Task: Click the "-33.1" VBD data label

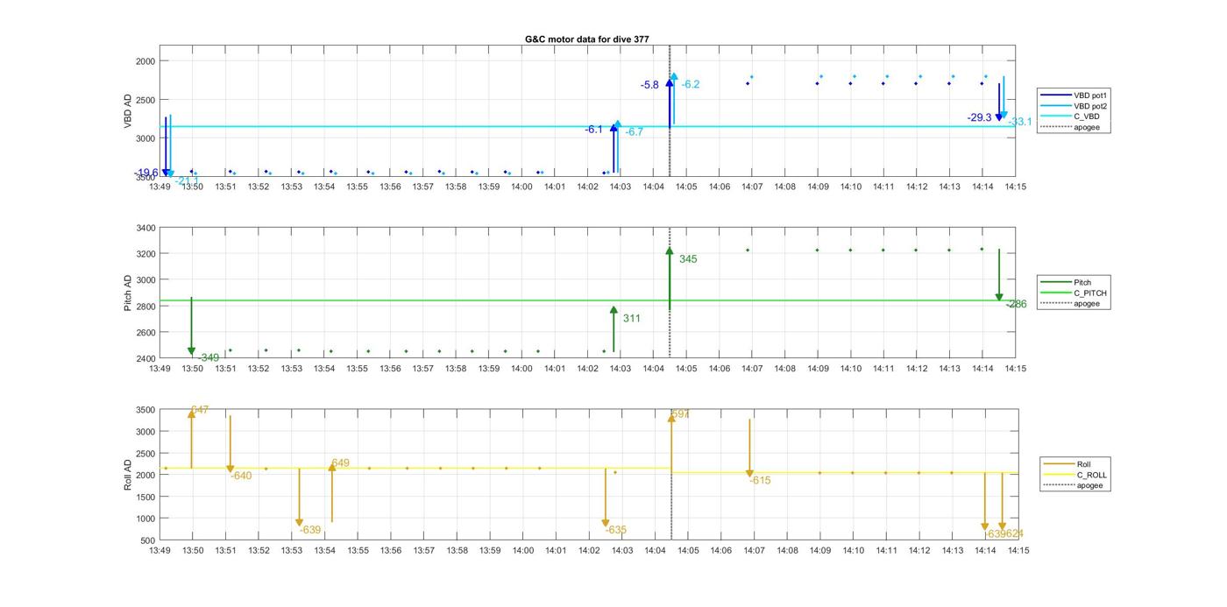Action: point(1020,122)
